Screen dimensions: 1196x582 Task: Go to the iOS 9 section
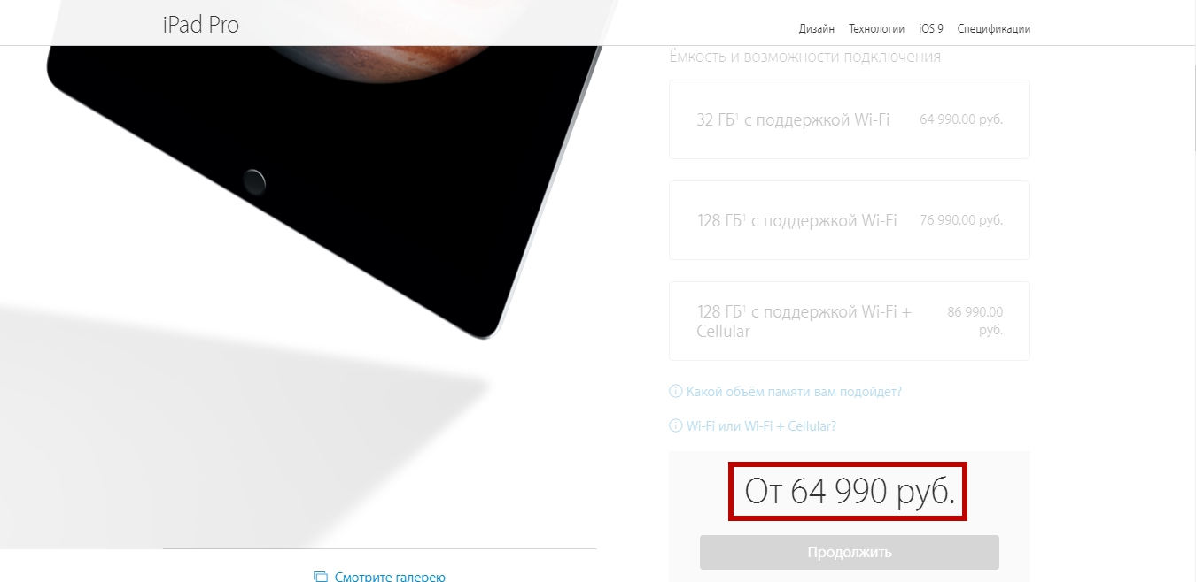[931, 28]
